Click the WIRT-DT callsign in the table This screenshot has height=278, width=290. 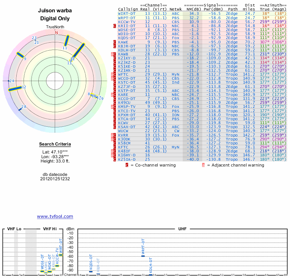pos(127,13)
